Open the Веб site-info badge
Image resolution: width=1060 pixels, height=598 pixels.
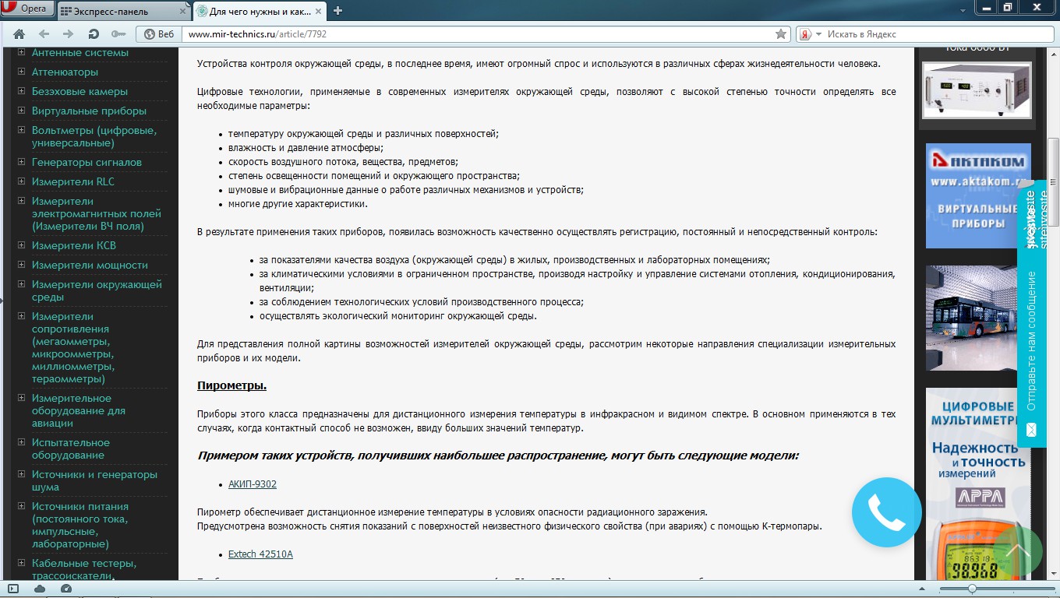159,34
